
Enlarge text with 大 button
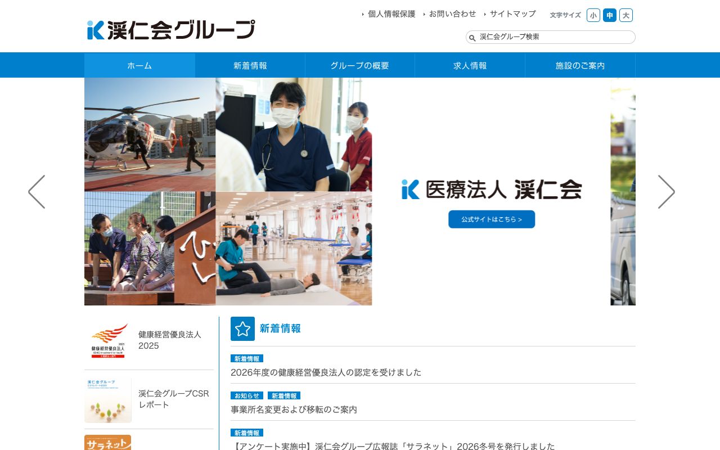click(626, 15)
